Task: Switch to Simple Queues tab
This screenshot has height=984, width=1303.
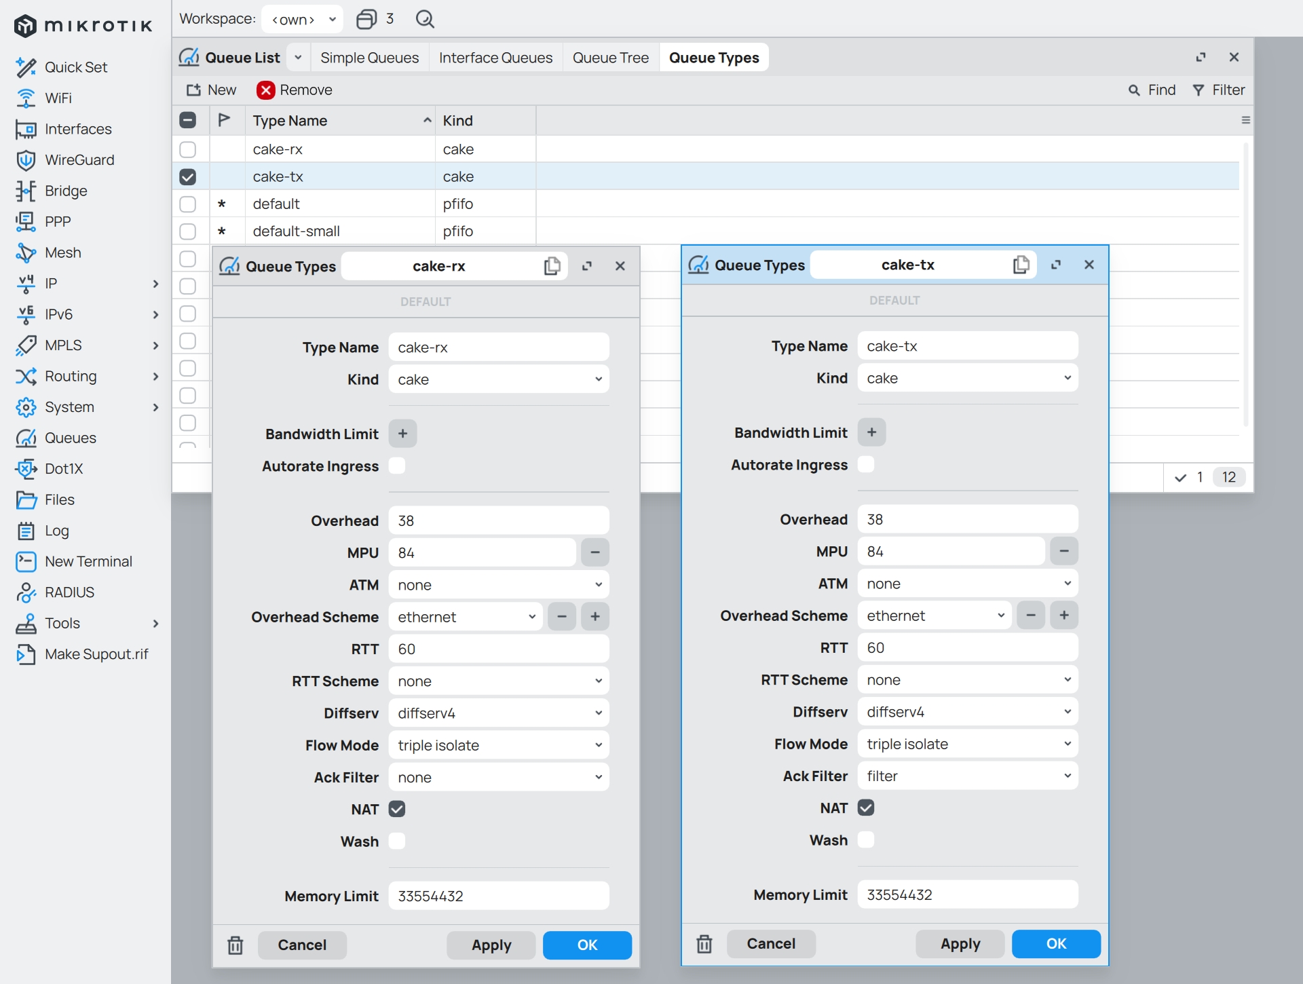Action: 369,58
